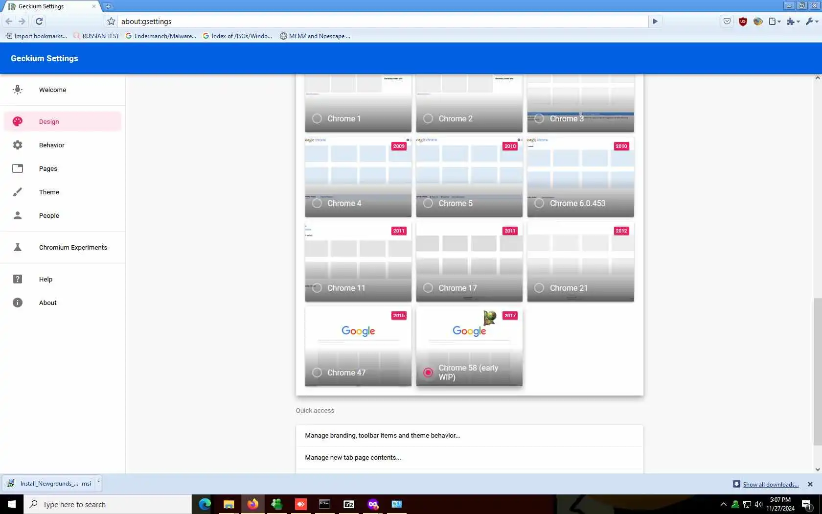Image resolution: width=822 pixels, height=514 pixels.
Task: Open a new tab
Action: [x=108, y=6]
